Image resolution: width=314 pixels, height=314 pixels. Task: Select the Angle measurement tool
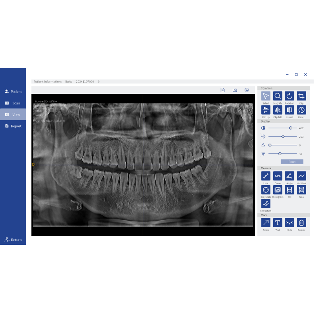click(289, 176)
